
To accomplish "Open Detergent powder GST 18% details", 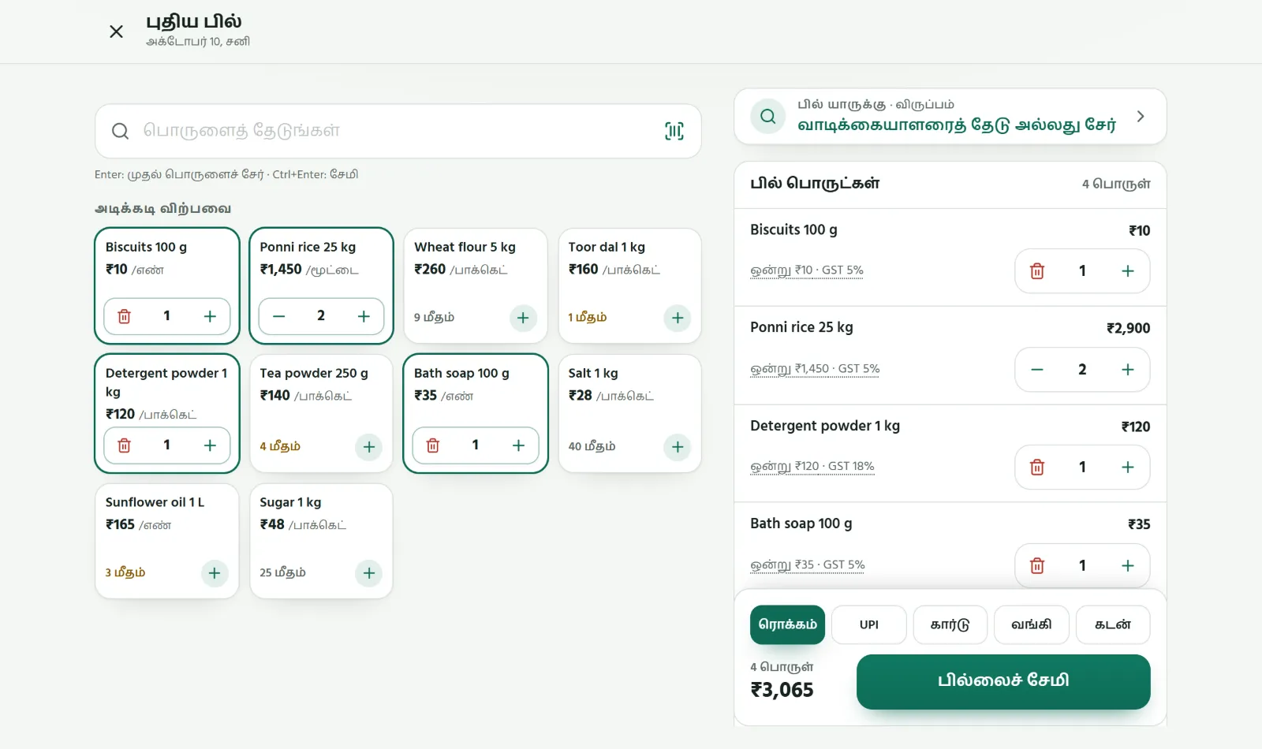I will [x=812, y=467].
